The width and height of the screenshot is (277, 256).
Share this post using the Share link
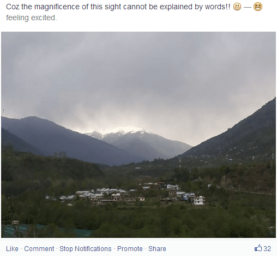click(157, 249)
